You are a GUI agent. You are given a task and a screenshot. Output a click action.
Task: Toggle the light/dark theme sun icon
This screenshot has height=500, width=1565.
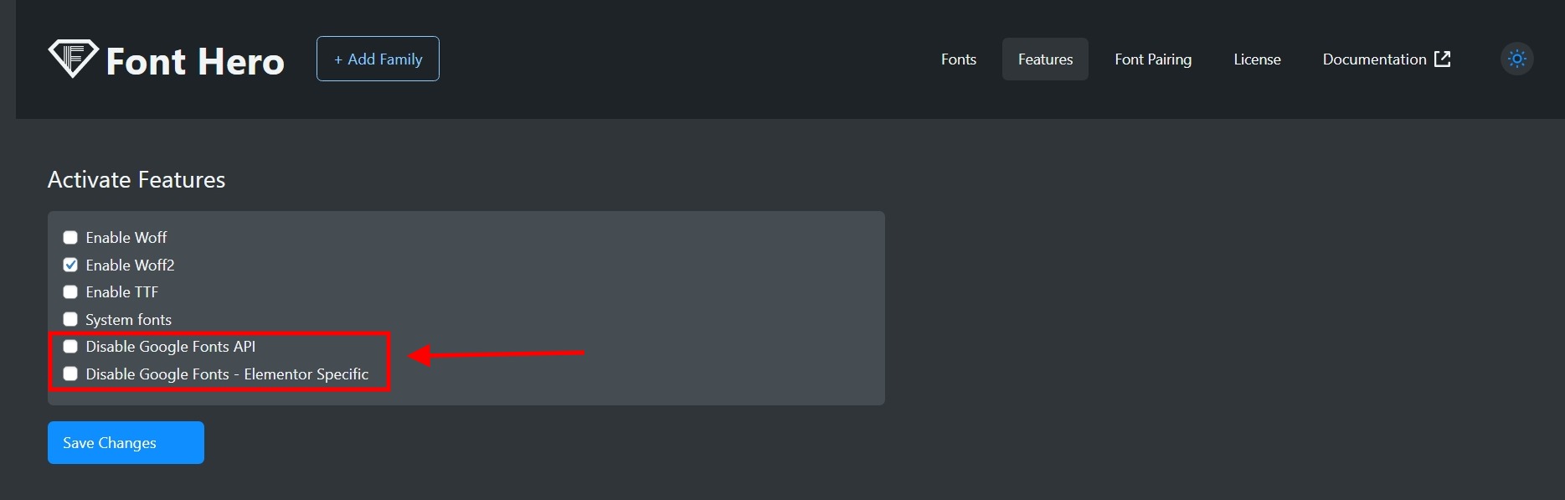[x=1516, y=59]
